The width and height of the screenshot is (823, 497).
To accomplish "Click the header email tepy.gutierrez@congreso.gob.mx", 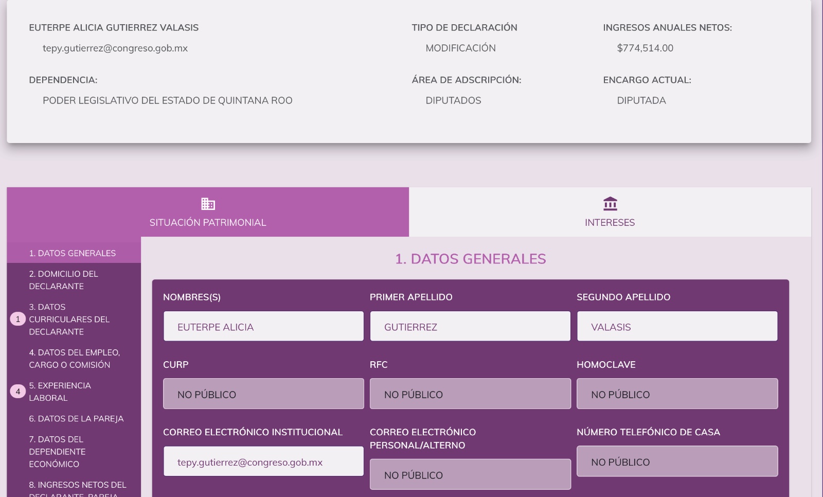I will point(115,48).
